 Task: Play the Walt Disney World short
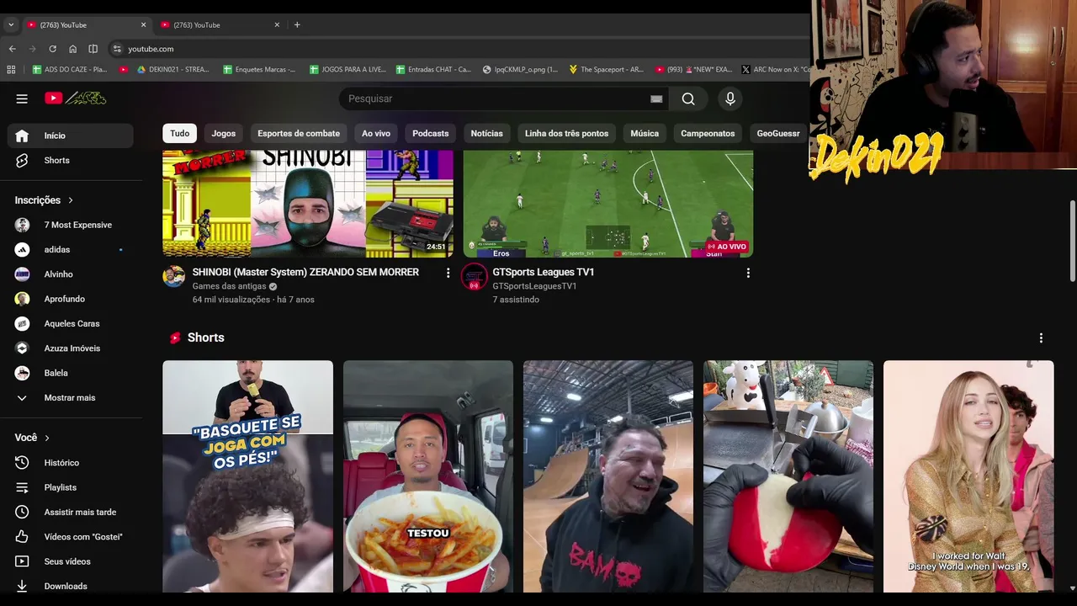(x=968, y=476)
